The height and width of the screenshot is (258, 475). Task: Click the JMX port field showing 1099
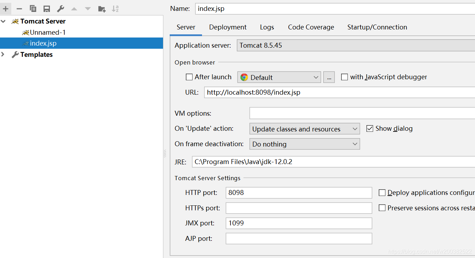[299, 223]
